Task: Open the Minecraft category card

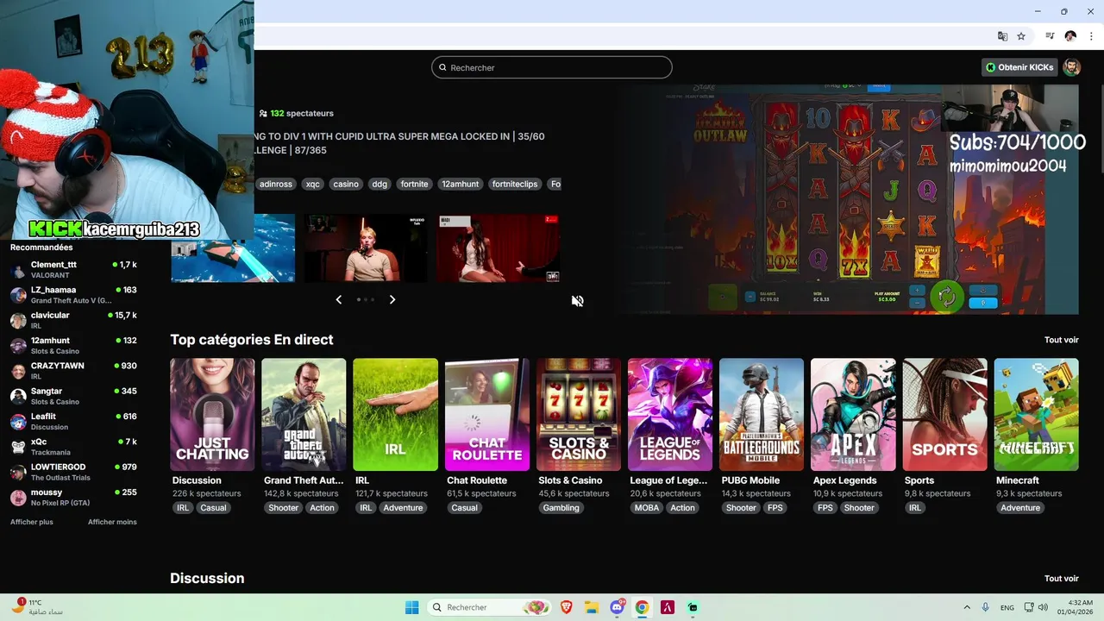Action: (x=1036, y=415)
